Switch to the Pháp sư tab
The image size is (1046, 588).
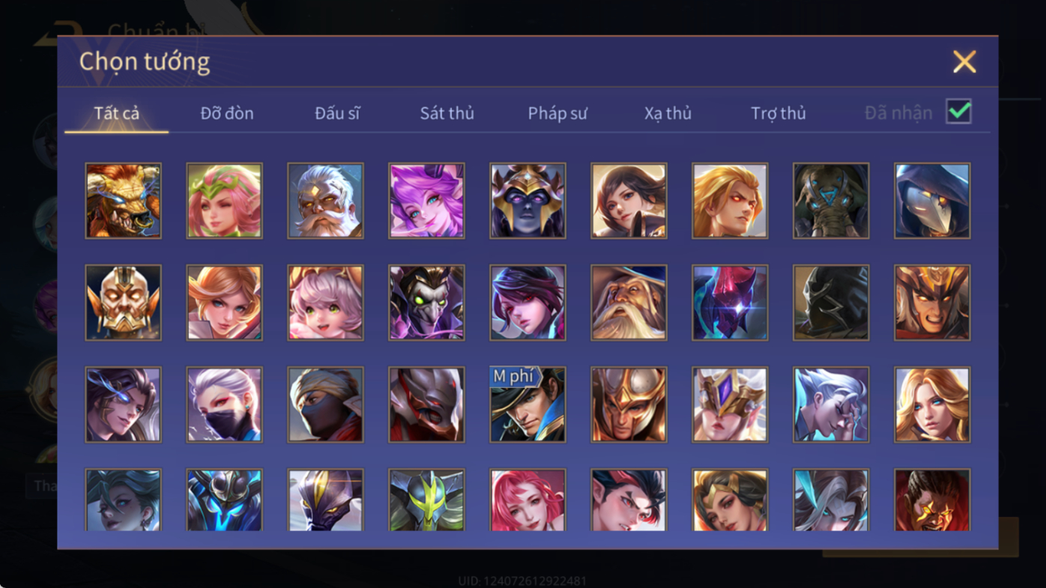click(x=557, y=113)
